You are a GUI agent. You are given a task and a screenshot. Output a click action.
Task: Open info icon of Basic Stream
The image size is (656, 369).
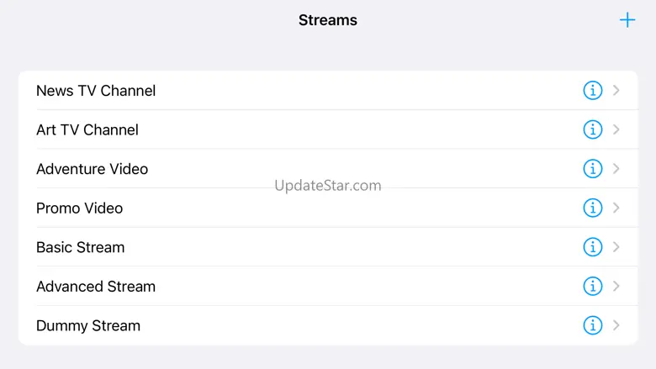coord(592,247)
